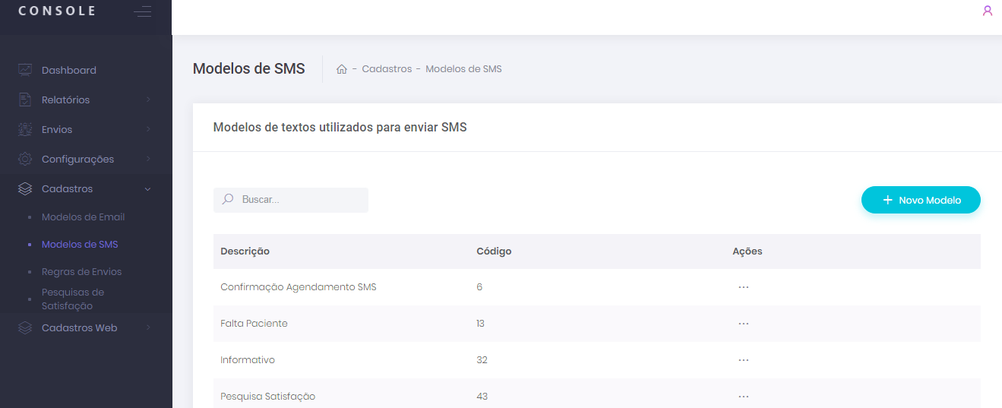Image resolution: width=1002 pixels, height=408 pixels.
Task: Click the Novo Modelo button
Action: [921, 200]
